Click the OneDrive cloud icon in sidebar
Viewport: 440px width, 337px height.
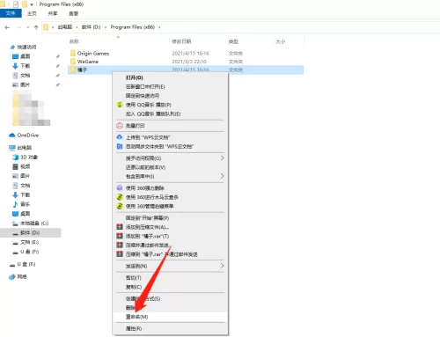point(12,136)
